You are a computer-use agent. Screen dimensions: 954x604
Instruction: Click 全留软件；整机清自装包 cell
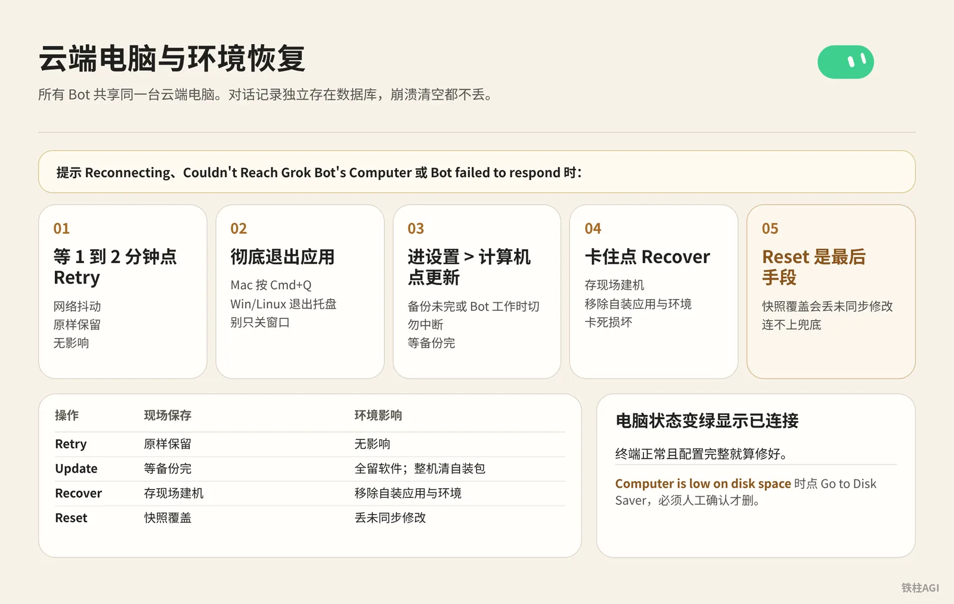pos(420,469)
